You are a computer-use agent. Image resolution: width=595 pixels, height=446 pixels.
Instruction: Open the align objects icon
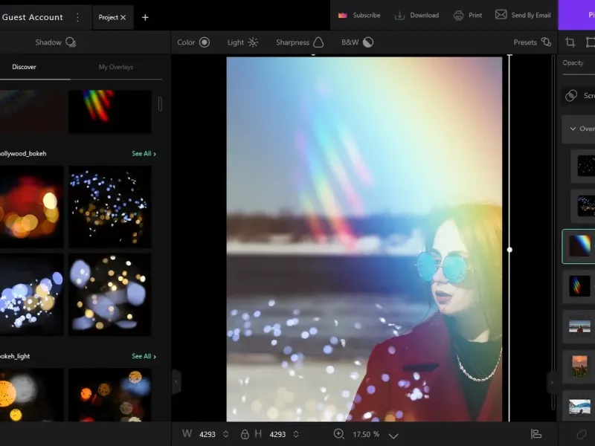(535, 434)
